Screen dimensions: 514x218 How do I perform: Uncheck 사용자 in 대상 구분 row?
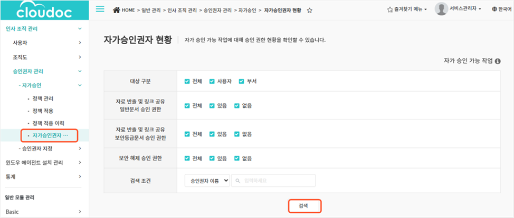pyautogui.click(x=212, y=81)
